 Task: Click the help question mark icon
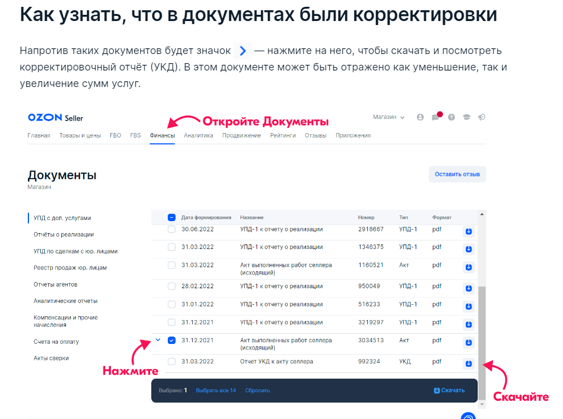pyautogui.click(x=452, y=117)
